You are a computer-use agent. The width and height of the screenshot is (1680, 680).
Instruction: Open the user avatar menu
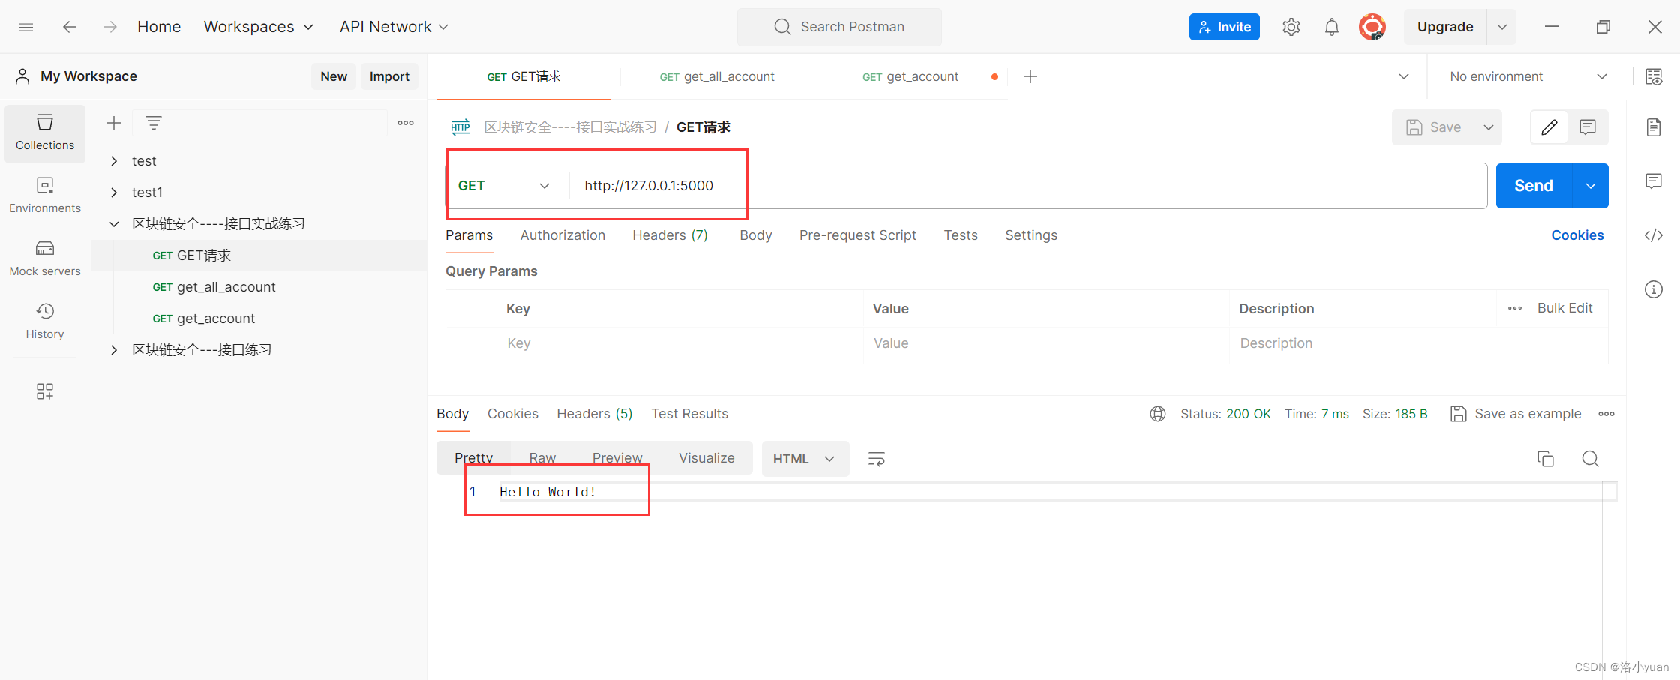point(1372,27)
